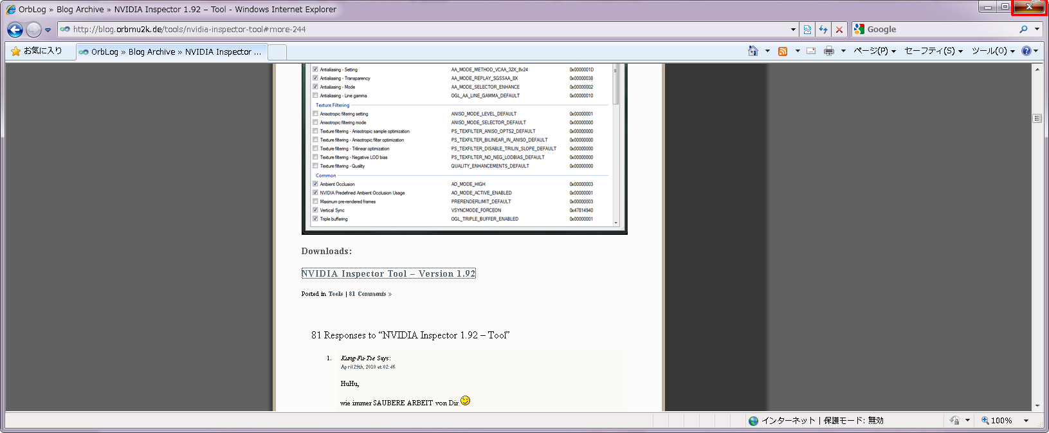Click the settings list scroll-down arrow in screenshot
Viewport: 1049px width, 433px height.
[x=616, y=223]
